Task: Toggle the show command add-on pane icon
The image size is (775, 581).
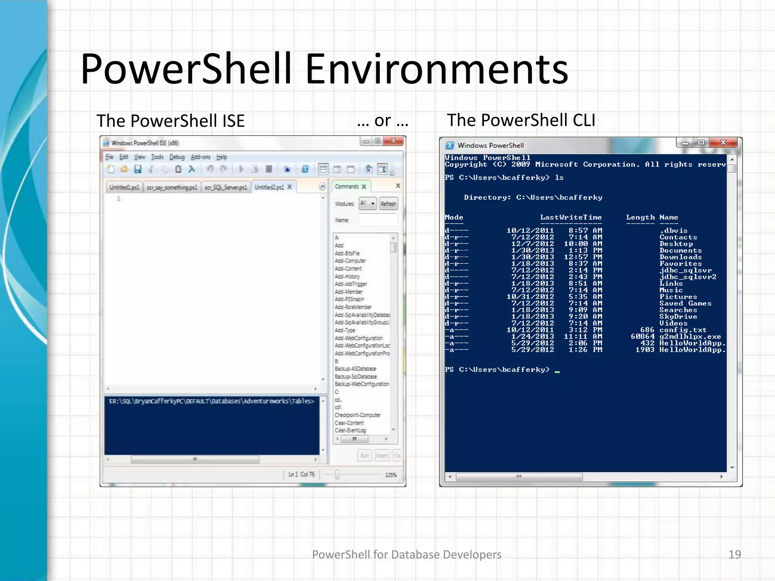Action: (x=383, y=169)
